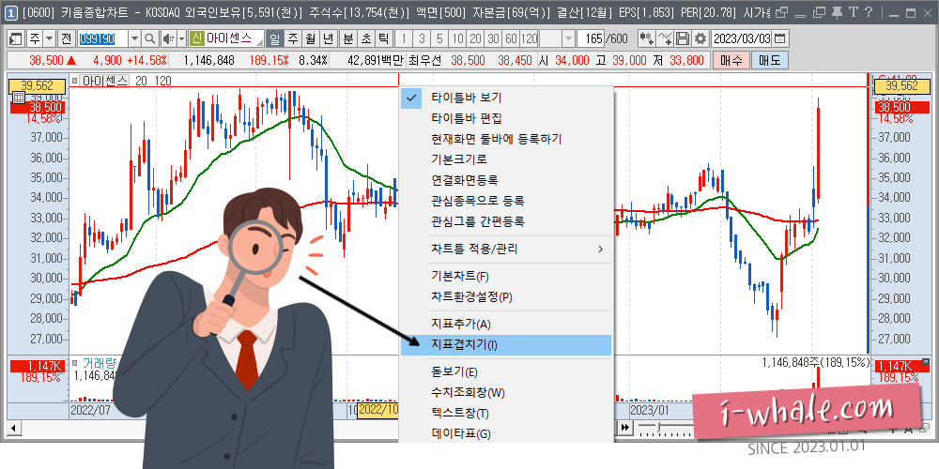Click the red 매수 buy button

[731, 60]
